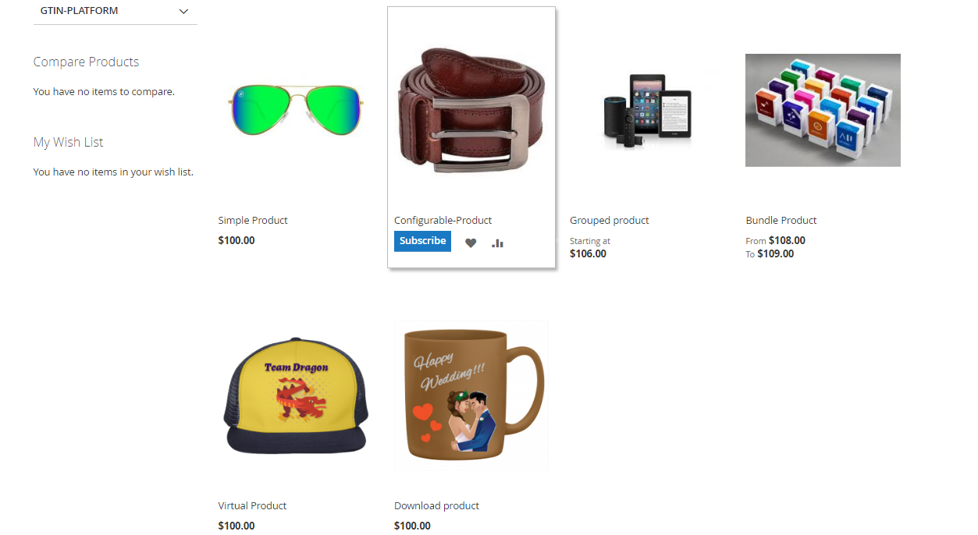Image resolution: width=978 pixels, height=535 pixels.
Task: Select the green sunglasses product image
Action: coord(296,110)
